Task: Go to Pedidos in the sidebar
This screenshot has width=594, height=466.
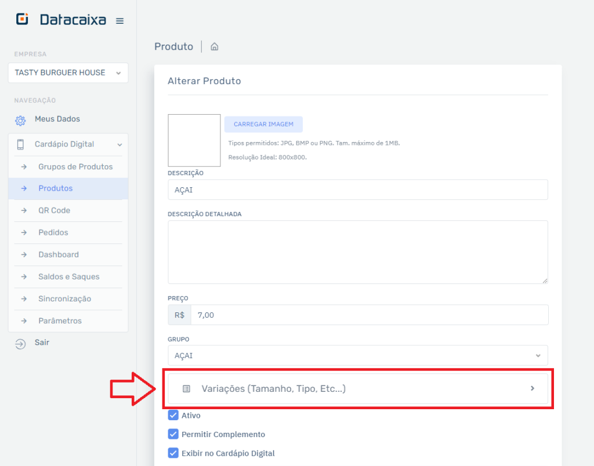Action: coord(53,232)
